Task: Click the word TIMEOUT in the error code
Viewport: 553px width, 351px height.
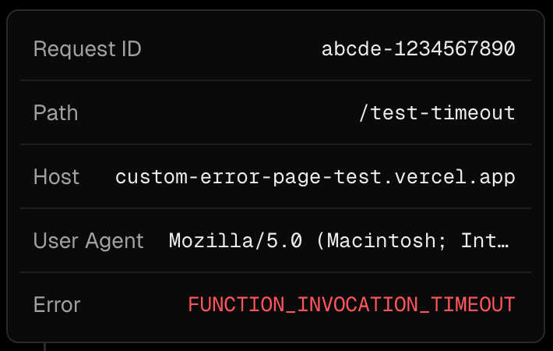Action: (471, 304)
